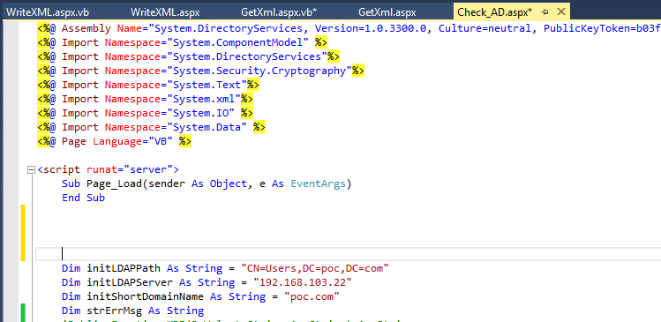Screen dimensions: 661x322
Task: Click the "System.Security.Cryptography" string
Action: (259, 71)
